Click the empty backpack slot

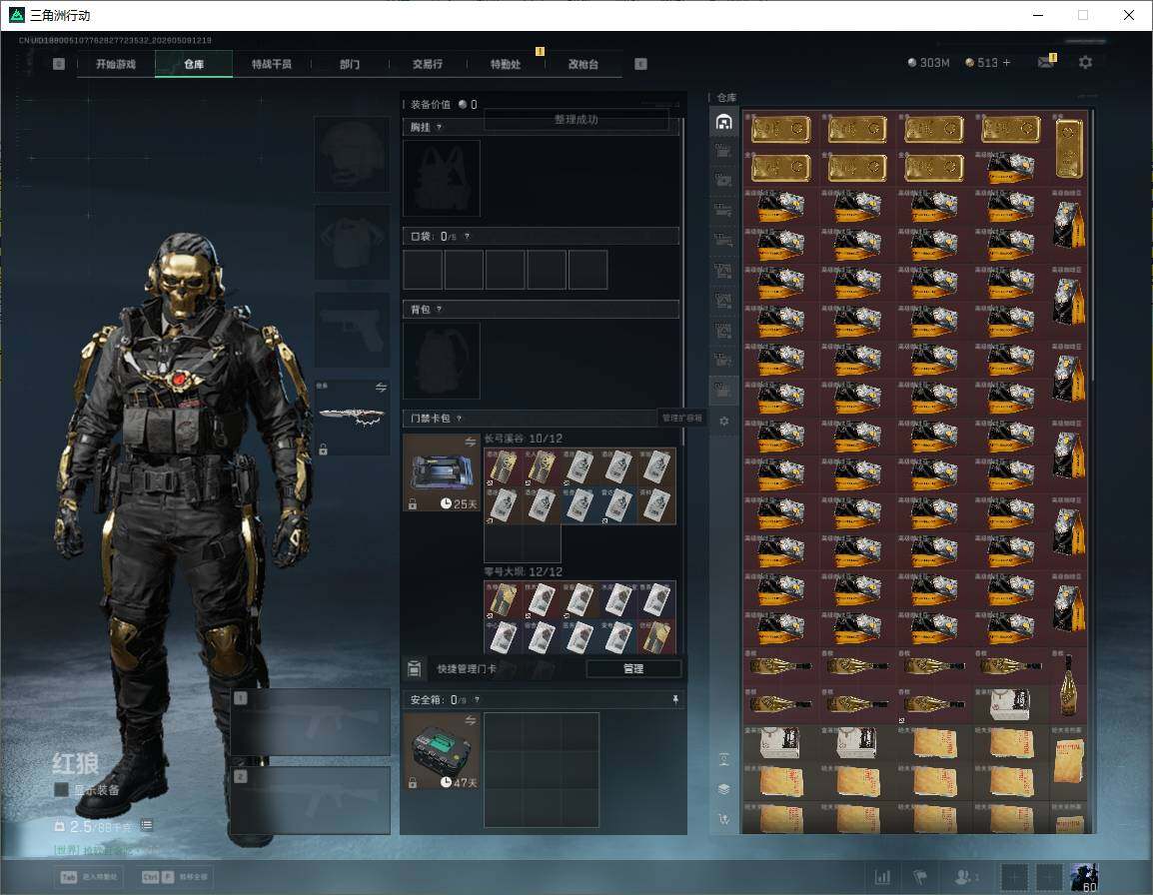442,361
